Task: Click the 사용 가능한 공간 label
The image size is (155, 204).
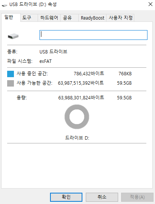Action: coord(35,83)
